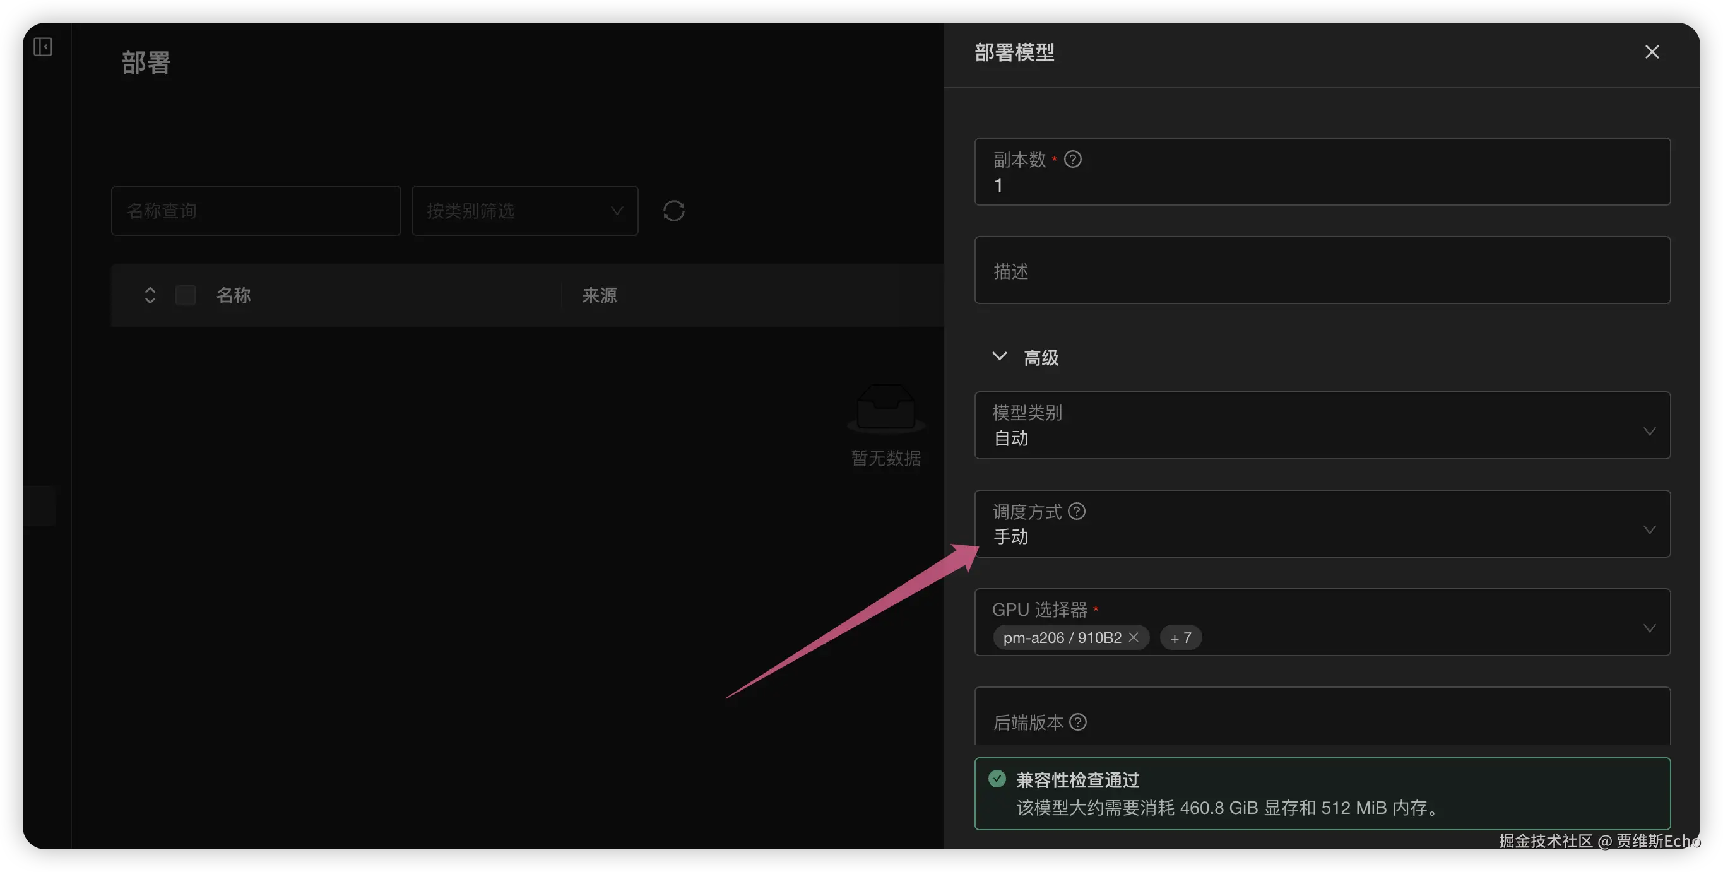Toggle the select-all checkbox beside 名称
The width and height of the screenshot is (1723, 872).
(186, 295)
